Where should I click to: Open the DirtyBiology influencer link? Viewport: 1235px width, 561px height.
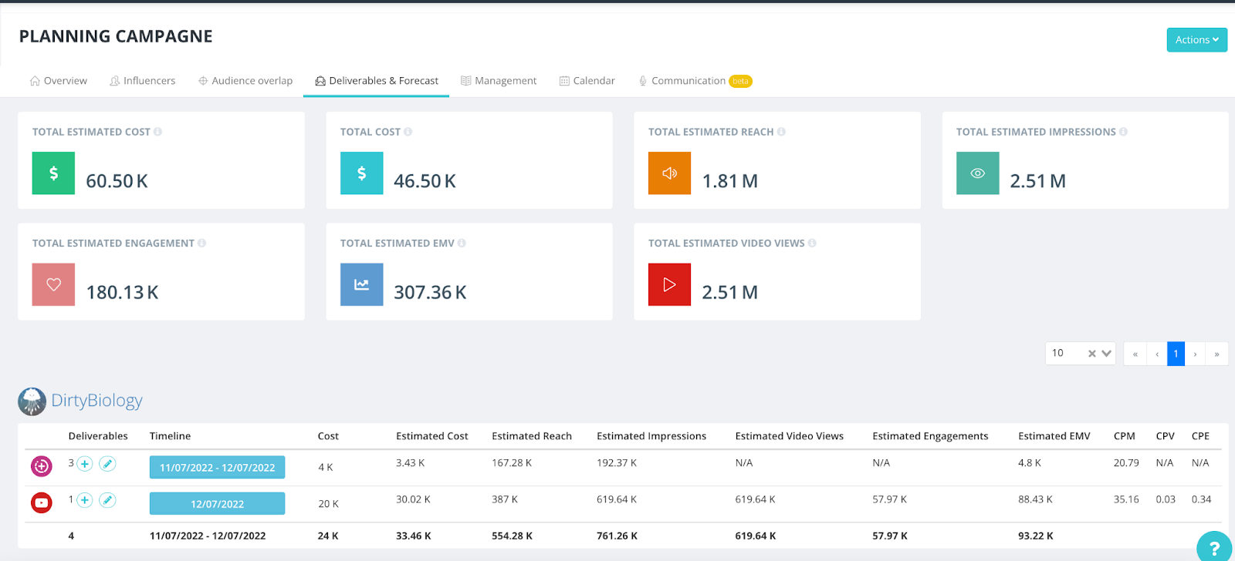(96, 401)
